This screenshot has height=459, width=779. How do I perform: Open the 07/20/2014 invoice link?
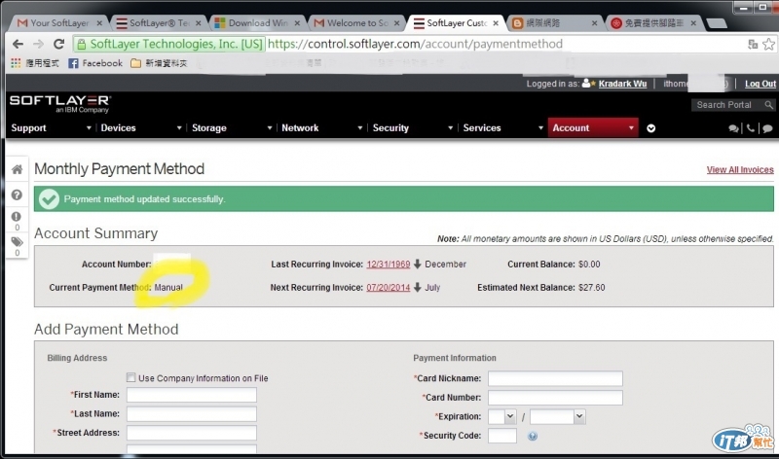tap(388, 287)
